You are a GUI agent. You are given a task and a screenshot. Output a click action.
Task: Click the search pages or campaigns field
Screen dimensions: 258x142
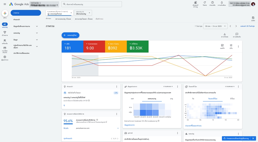tap(91, 4)
